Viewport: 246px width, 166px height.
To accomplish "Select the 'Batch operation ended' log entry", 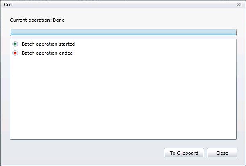I will point(47,53).
